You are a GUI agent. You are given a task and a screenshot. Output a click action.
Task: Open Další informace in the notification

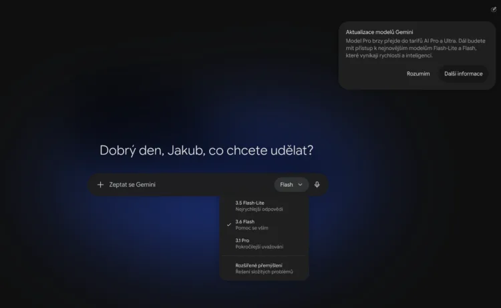tap(464, 73)
